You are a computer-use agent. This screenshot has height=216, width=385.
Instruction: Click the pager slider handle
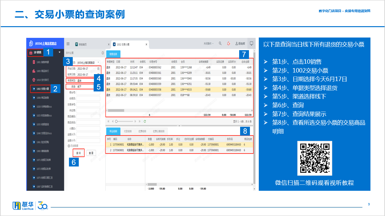pos(116,121)
